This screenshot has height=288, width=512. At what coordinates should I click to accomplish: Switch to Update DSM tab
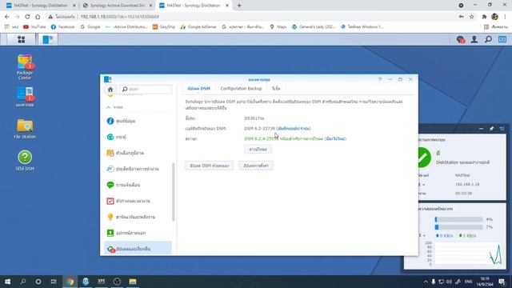[198, 89]
